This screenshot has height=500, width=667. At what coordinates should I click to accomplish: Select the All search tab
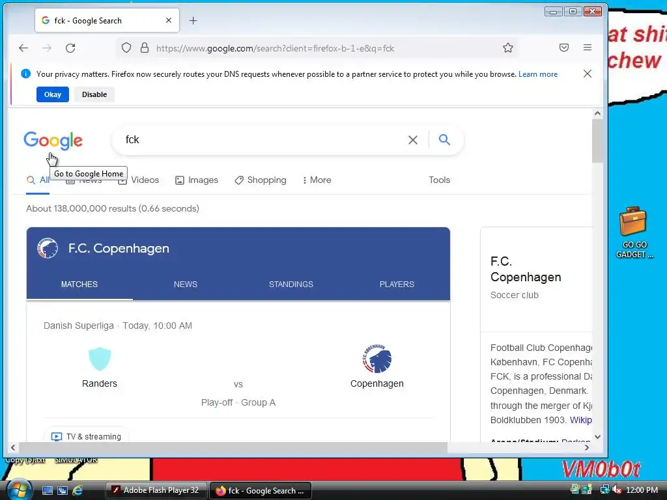pos(38,180)
